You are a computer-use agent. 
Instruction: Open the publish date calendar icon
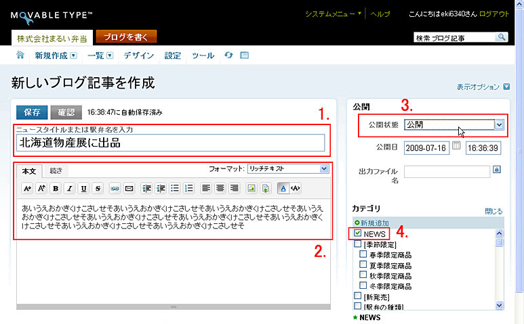click(x=456, y=146)
